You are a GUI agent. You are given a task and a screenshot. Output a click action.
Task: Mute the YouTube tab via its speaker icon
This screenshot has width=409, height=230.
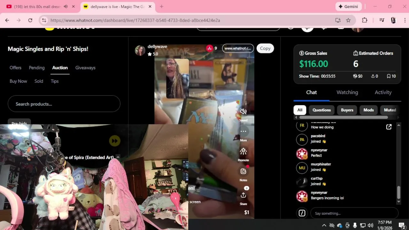point(66,6)
